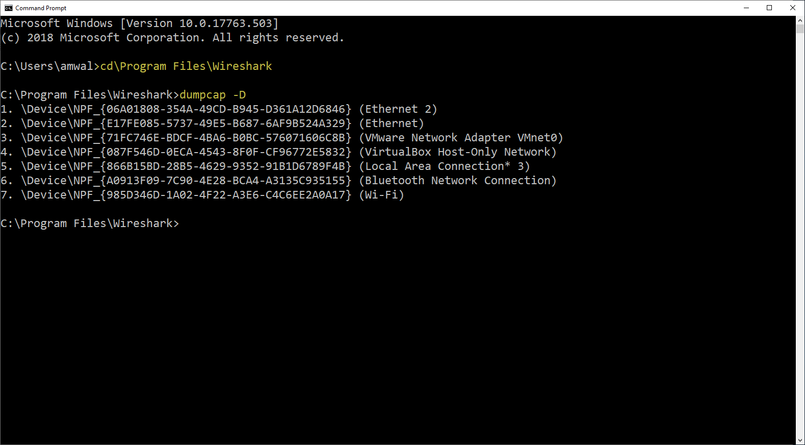Click the last C:\Program Files\Wireshark> prompt
The image size is (805, 445).
90,224
